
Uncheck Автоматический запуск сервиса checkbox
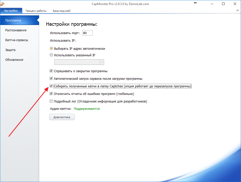(x=51, y=79)
